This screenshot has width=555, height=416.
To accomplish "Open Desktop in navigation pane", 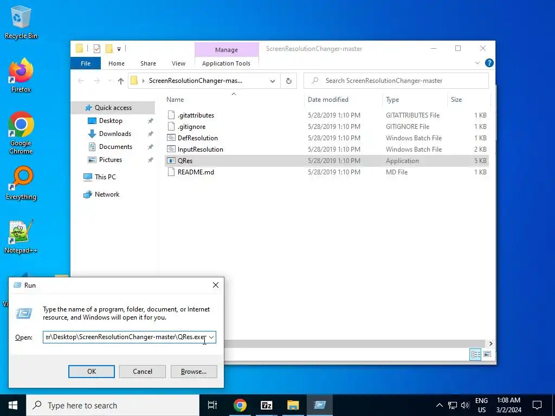I will coord(111,121).
